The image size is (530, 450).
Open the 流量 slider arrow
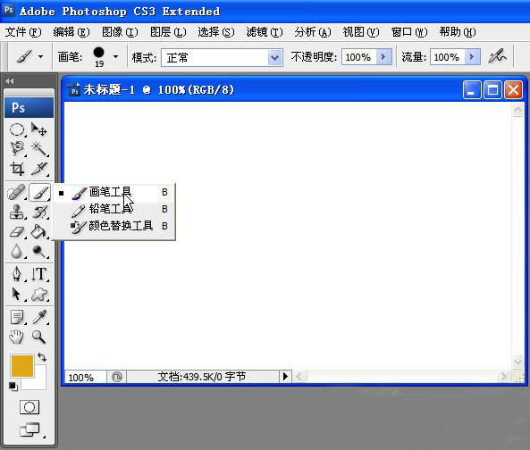(472, 57)
